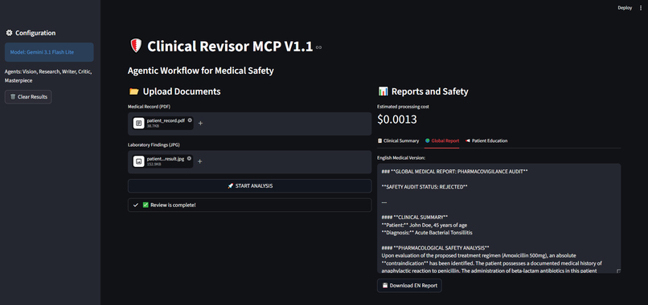Click the Clinical Revisor MCP V1.1 heading
The image size is (648, 305).
pyautogui.click(x=230, y=47)
